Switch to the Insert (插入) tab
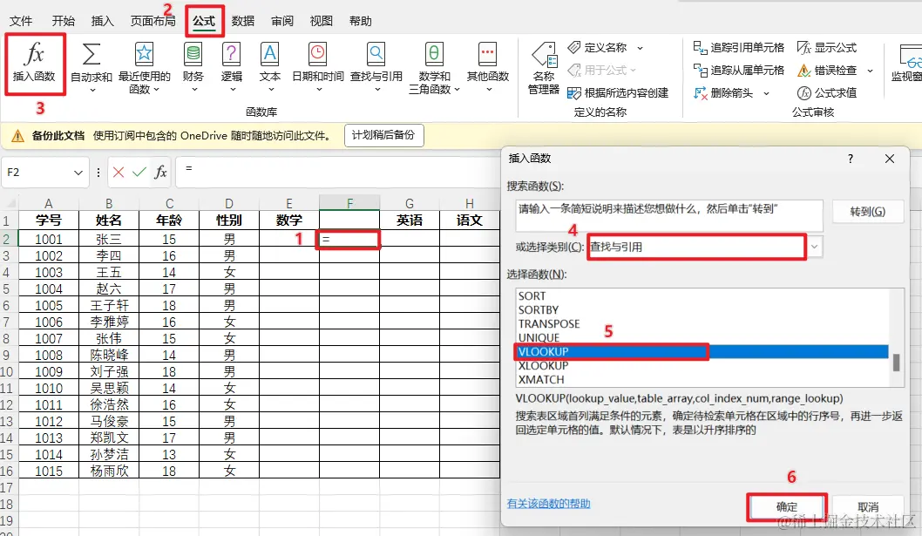Image resolution: width=922 pixels, height=536 pixels. click(x=102, y=21)
